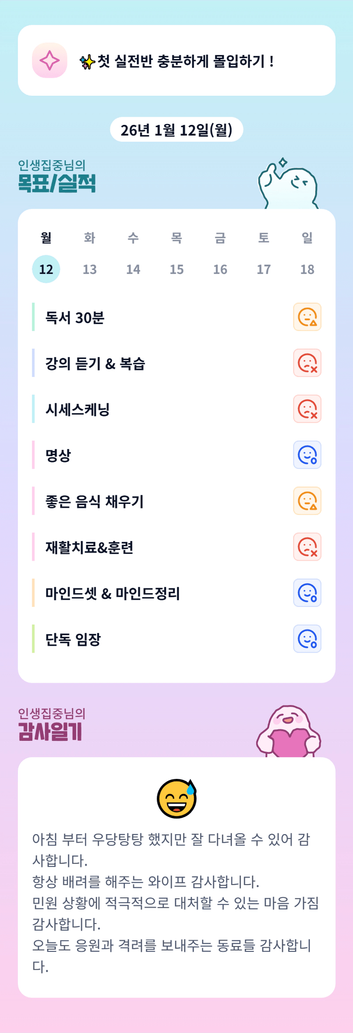Click the date pill 26년 1월 12일(월)
Viewport: 353px width, 1033px height.
click(x=176, y=130)
